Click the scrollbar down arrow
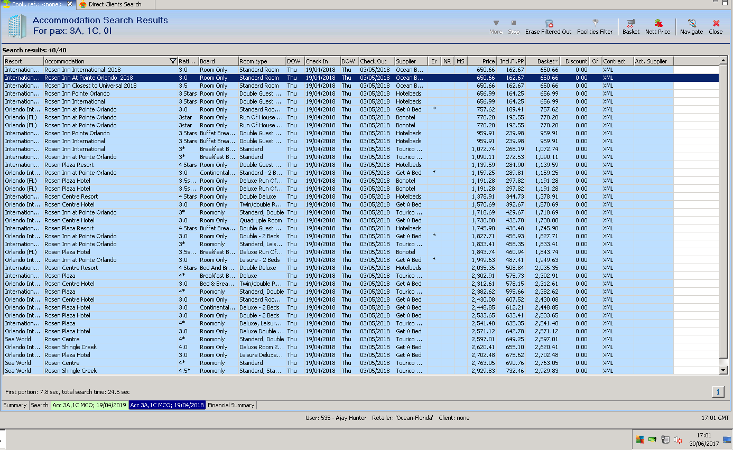 723,371
